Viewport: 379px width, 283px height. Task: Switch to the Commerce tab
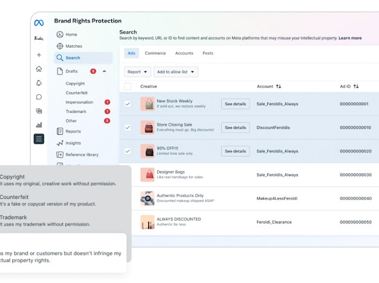pyautogui.click(x=155, y=53)
